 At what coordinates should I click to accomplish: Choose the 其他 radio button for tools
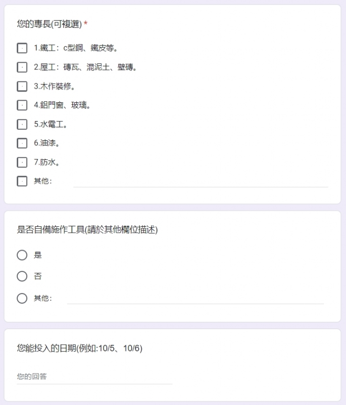[x=22, y=298]
